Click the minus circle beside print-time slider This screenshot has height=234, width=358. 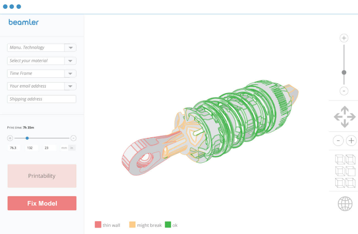(x=73, y=138)
